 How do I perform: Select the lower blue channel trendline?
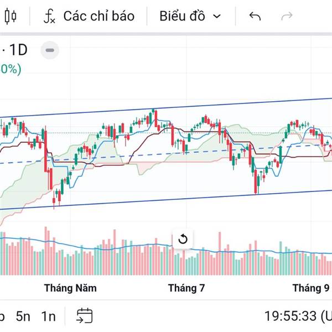coord(166,200)
